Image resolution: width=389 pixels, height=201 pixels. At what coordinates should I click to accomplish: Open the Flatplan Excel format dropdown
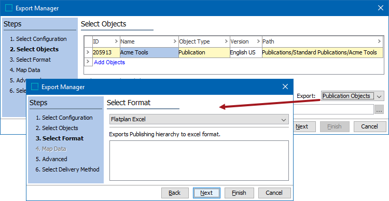pyautogui.click(x=199, y=119)
